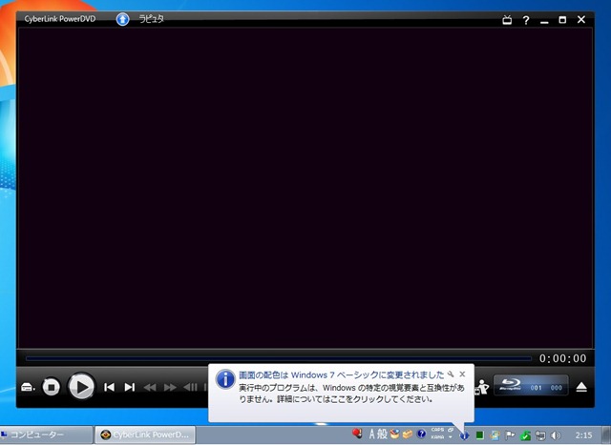Open Action Center flag icon

(510, 435)
